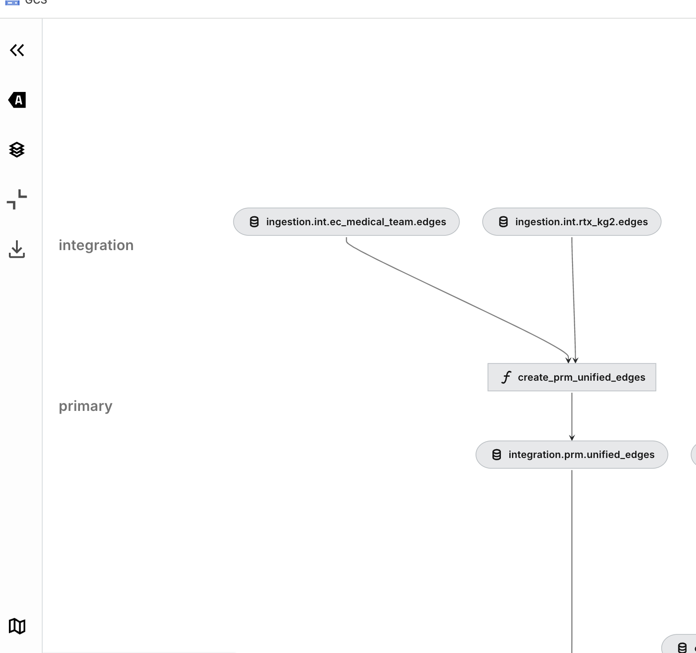The height and width of the screenshot is (653, 696).
Task: Click the function icon on create_prm_unified_edges
Action: pos(506,377)
